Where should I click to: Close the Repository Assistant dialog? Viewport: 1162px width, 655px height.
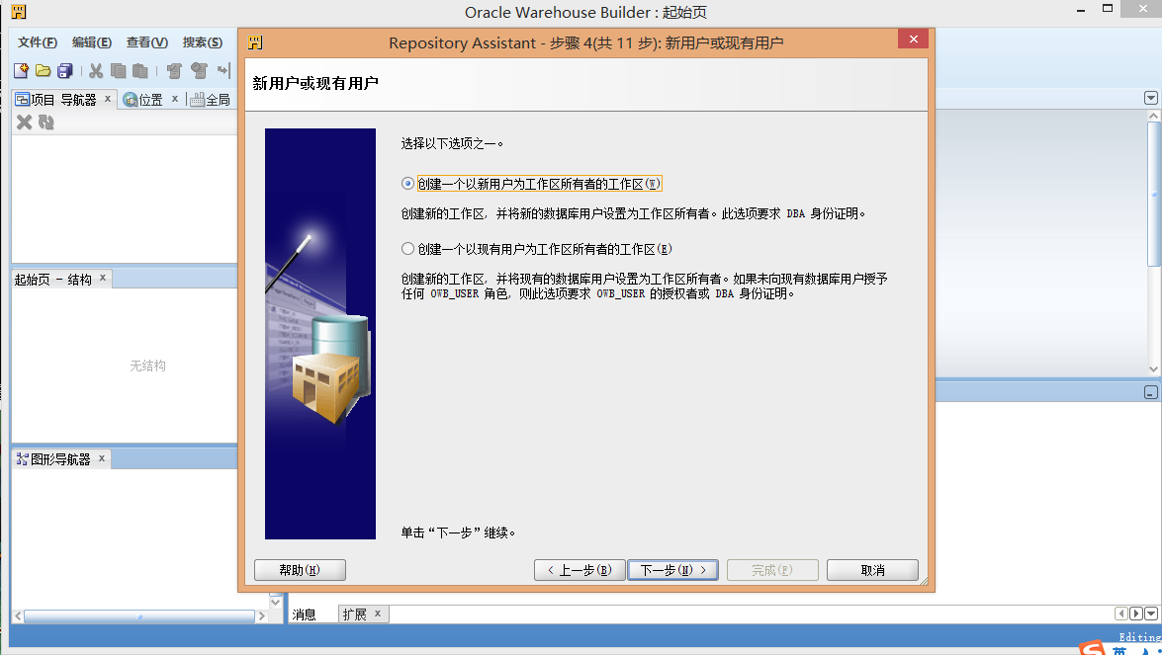pos(913,40)
